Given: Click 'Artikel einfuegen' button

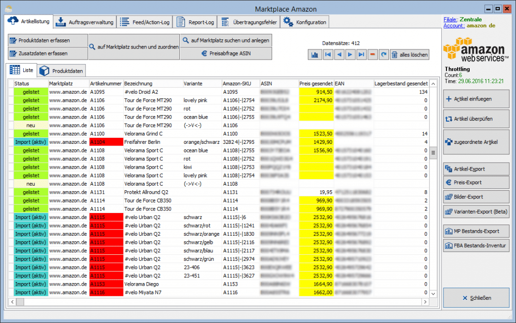Looking at the screenshot, I should (476, 99).
